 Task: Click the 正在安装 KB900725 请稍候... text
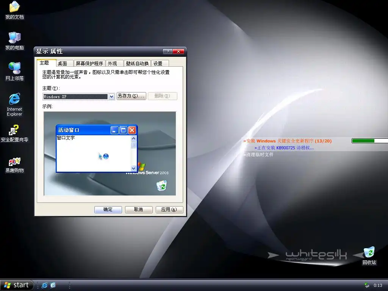pos(284,148)
